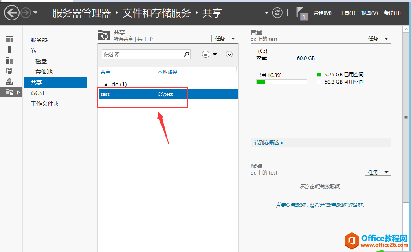Open 配置配额 dialog via quota link text
The height and width of the screenshot is (252, 411).
[x=320, y=205]
